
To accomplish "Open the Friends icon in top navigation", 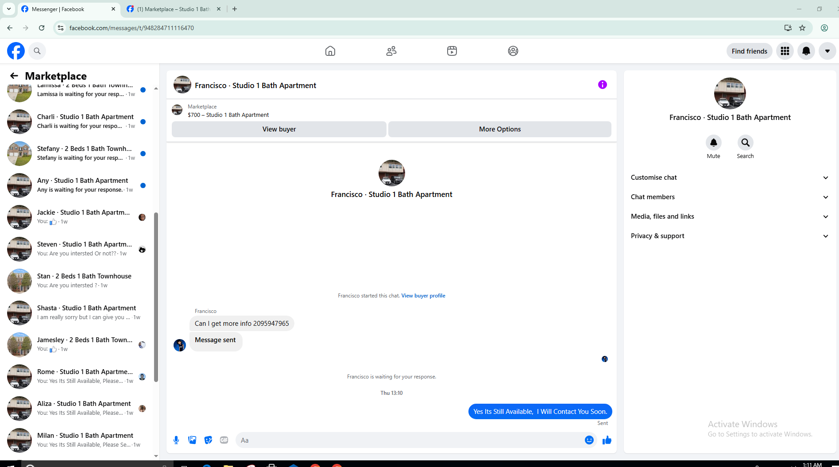I will click(391, 51).
